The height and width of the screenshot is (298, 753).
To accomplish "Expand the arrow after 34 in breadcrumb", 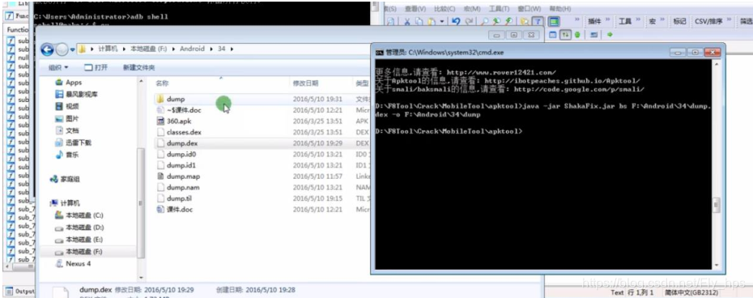I will click(x=232, y=49).
